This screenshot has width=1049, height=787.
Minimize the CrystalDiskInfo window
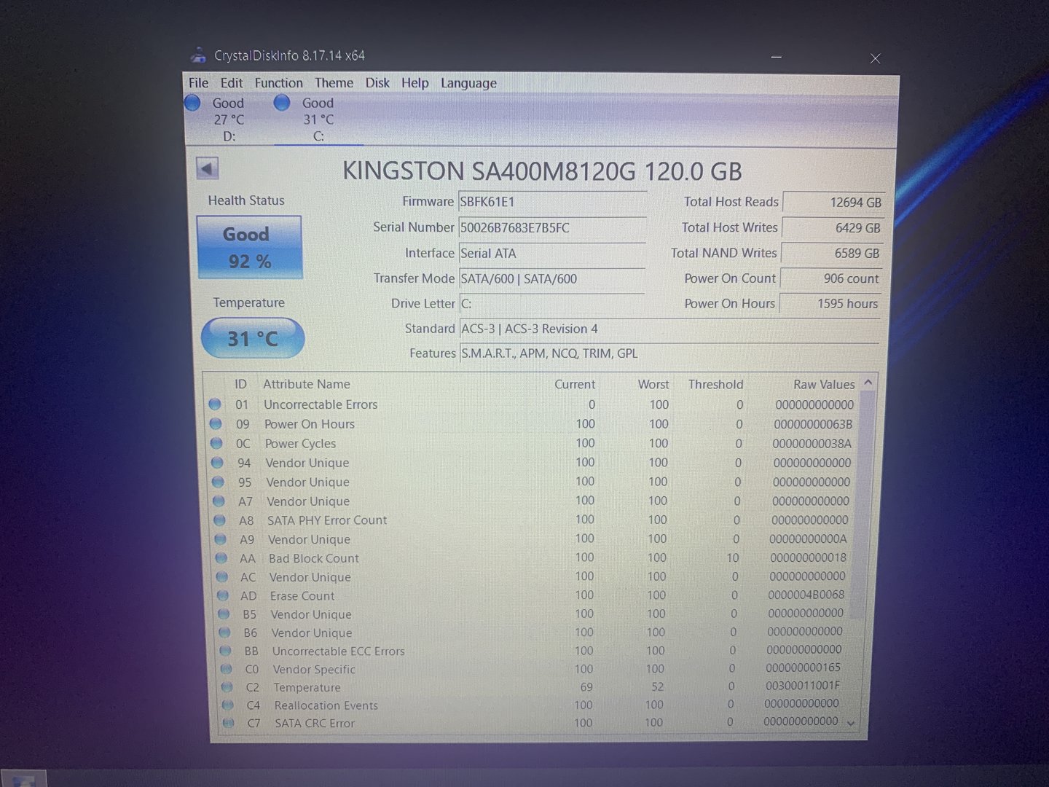[777, 57]
